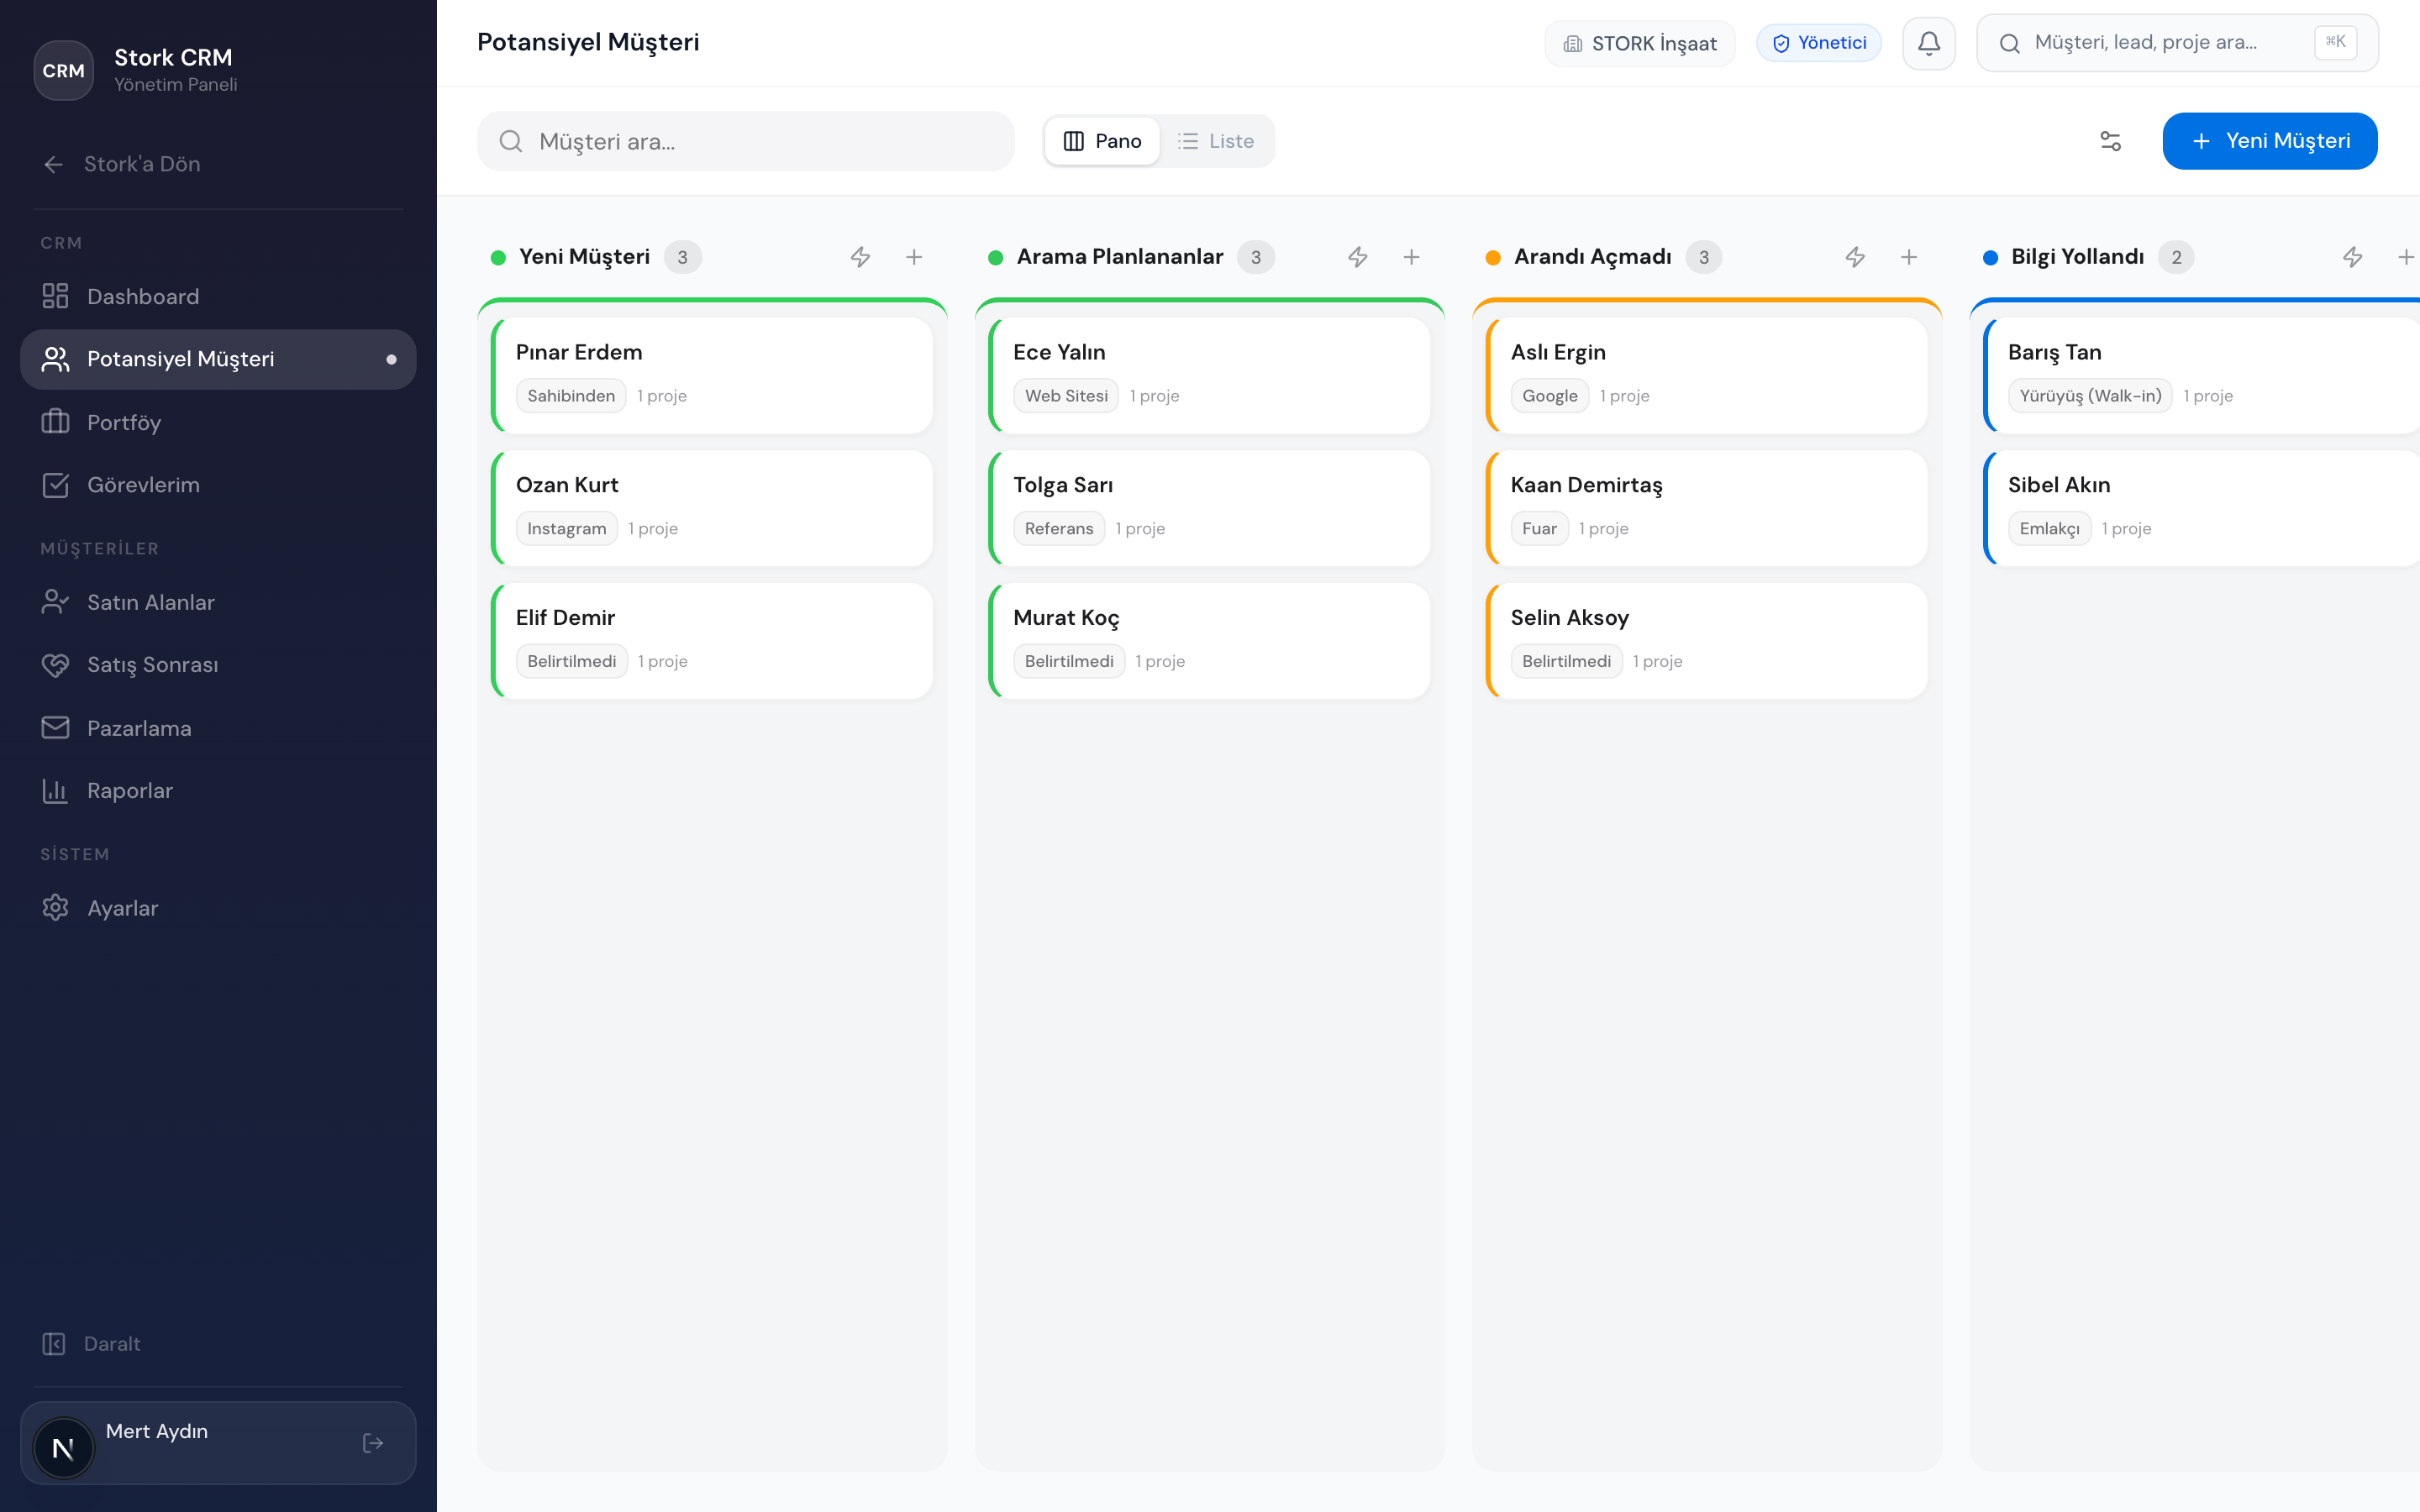Add card to Arandı Açmadı column
Screen dimensions: 2420x1512
[x=1909, y=257]
